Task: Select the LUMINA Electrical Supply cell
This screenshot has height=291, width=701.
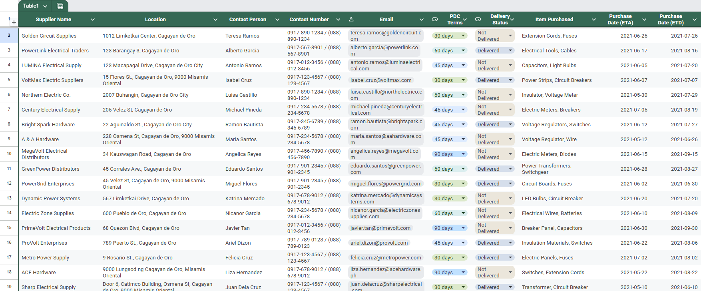Action: [59, 65]
